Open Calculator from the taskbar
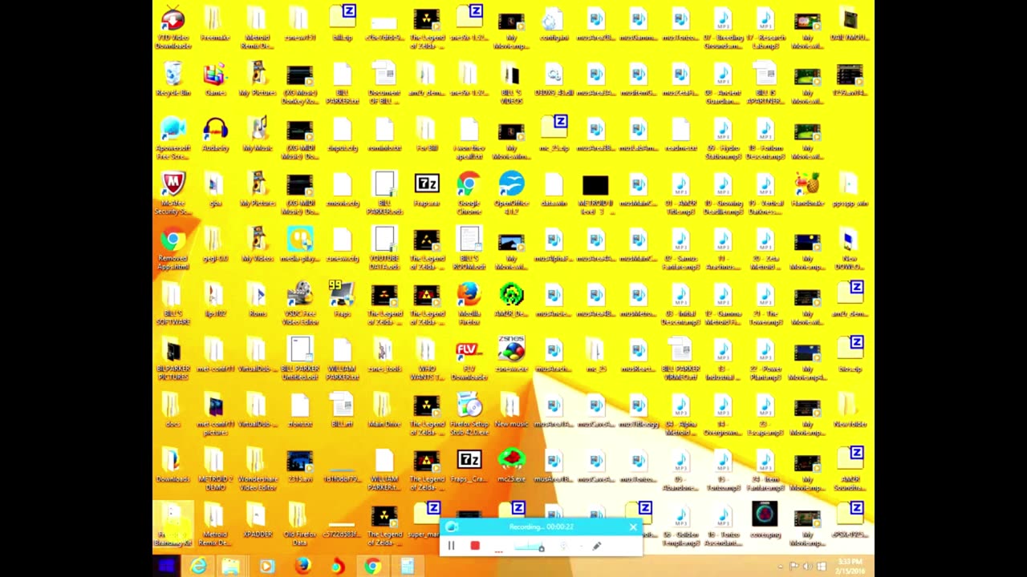The image size is (1027, 577). tap(408, 567)
